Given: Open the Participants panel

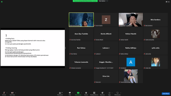Looking at the screenshot, I should [60, 93].
